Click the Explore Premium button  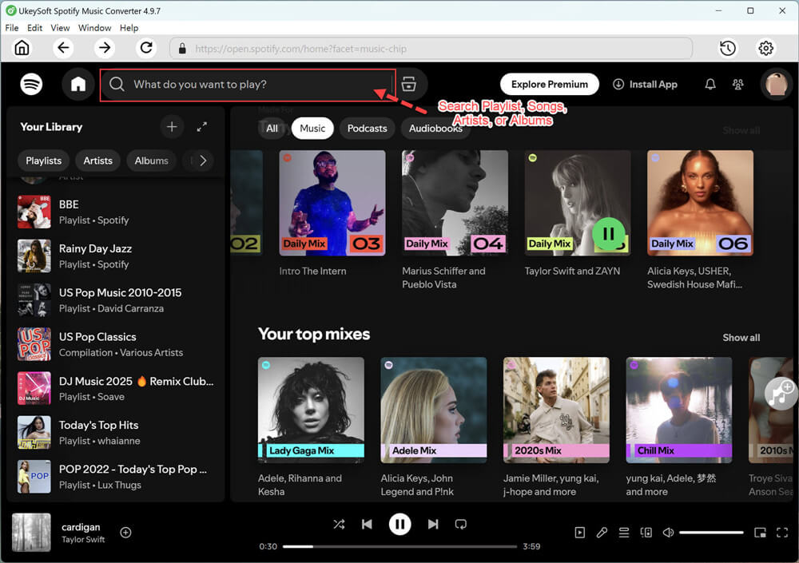550,85
